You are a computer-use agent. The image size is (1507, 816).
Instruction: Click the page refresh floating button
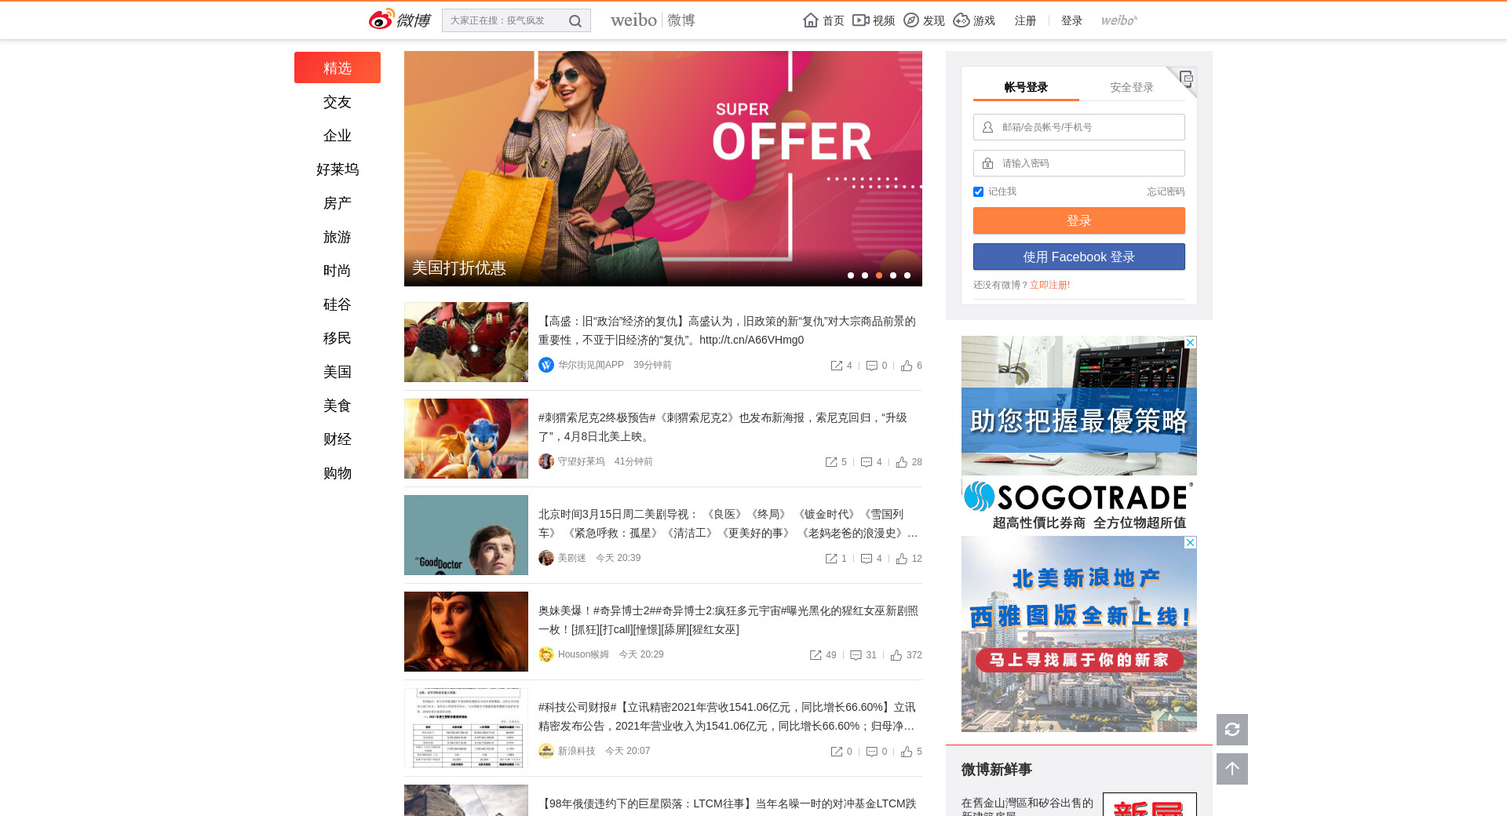tap(1232, 730)
